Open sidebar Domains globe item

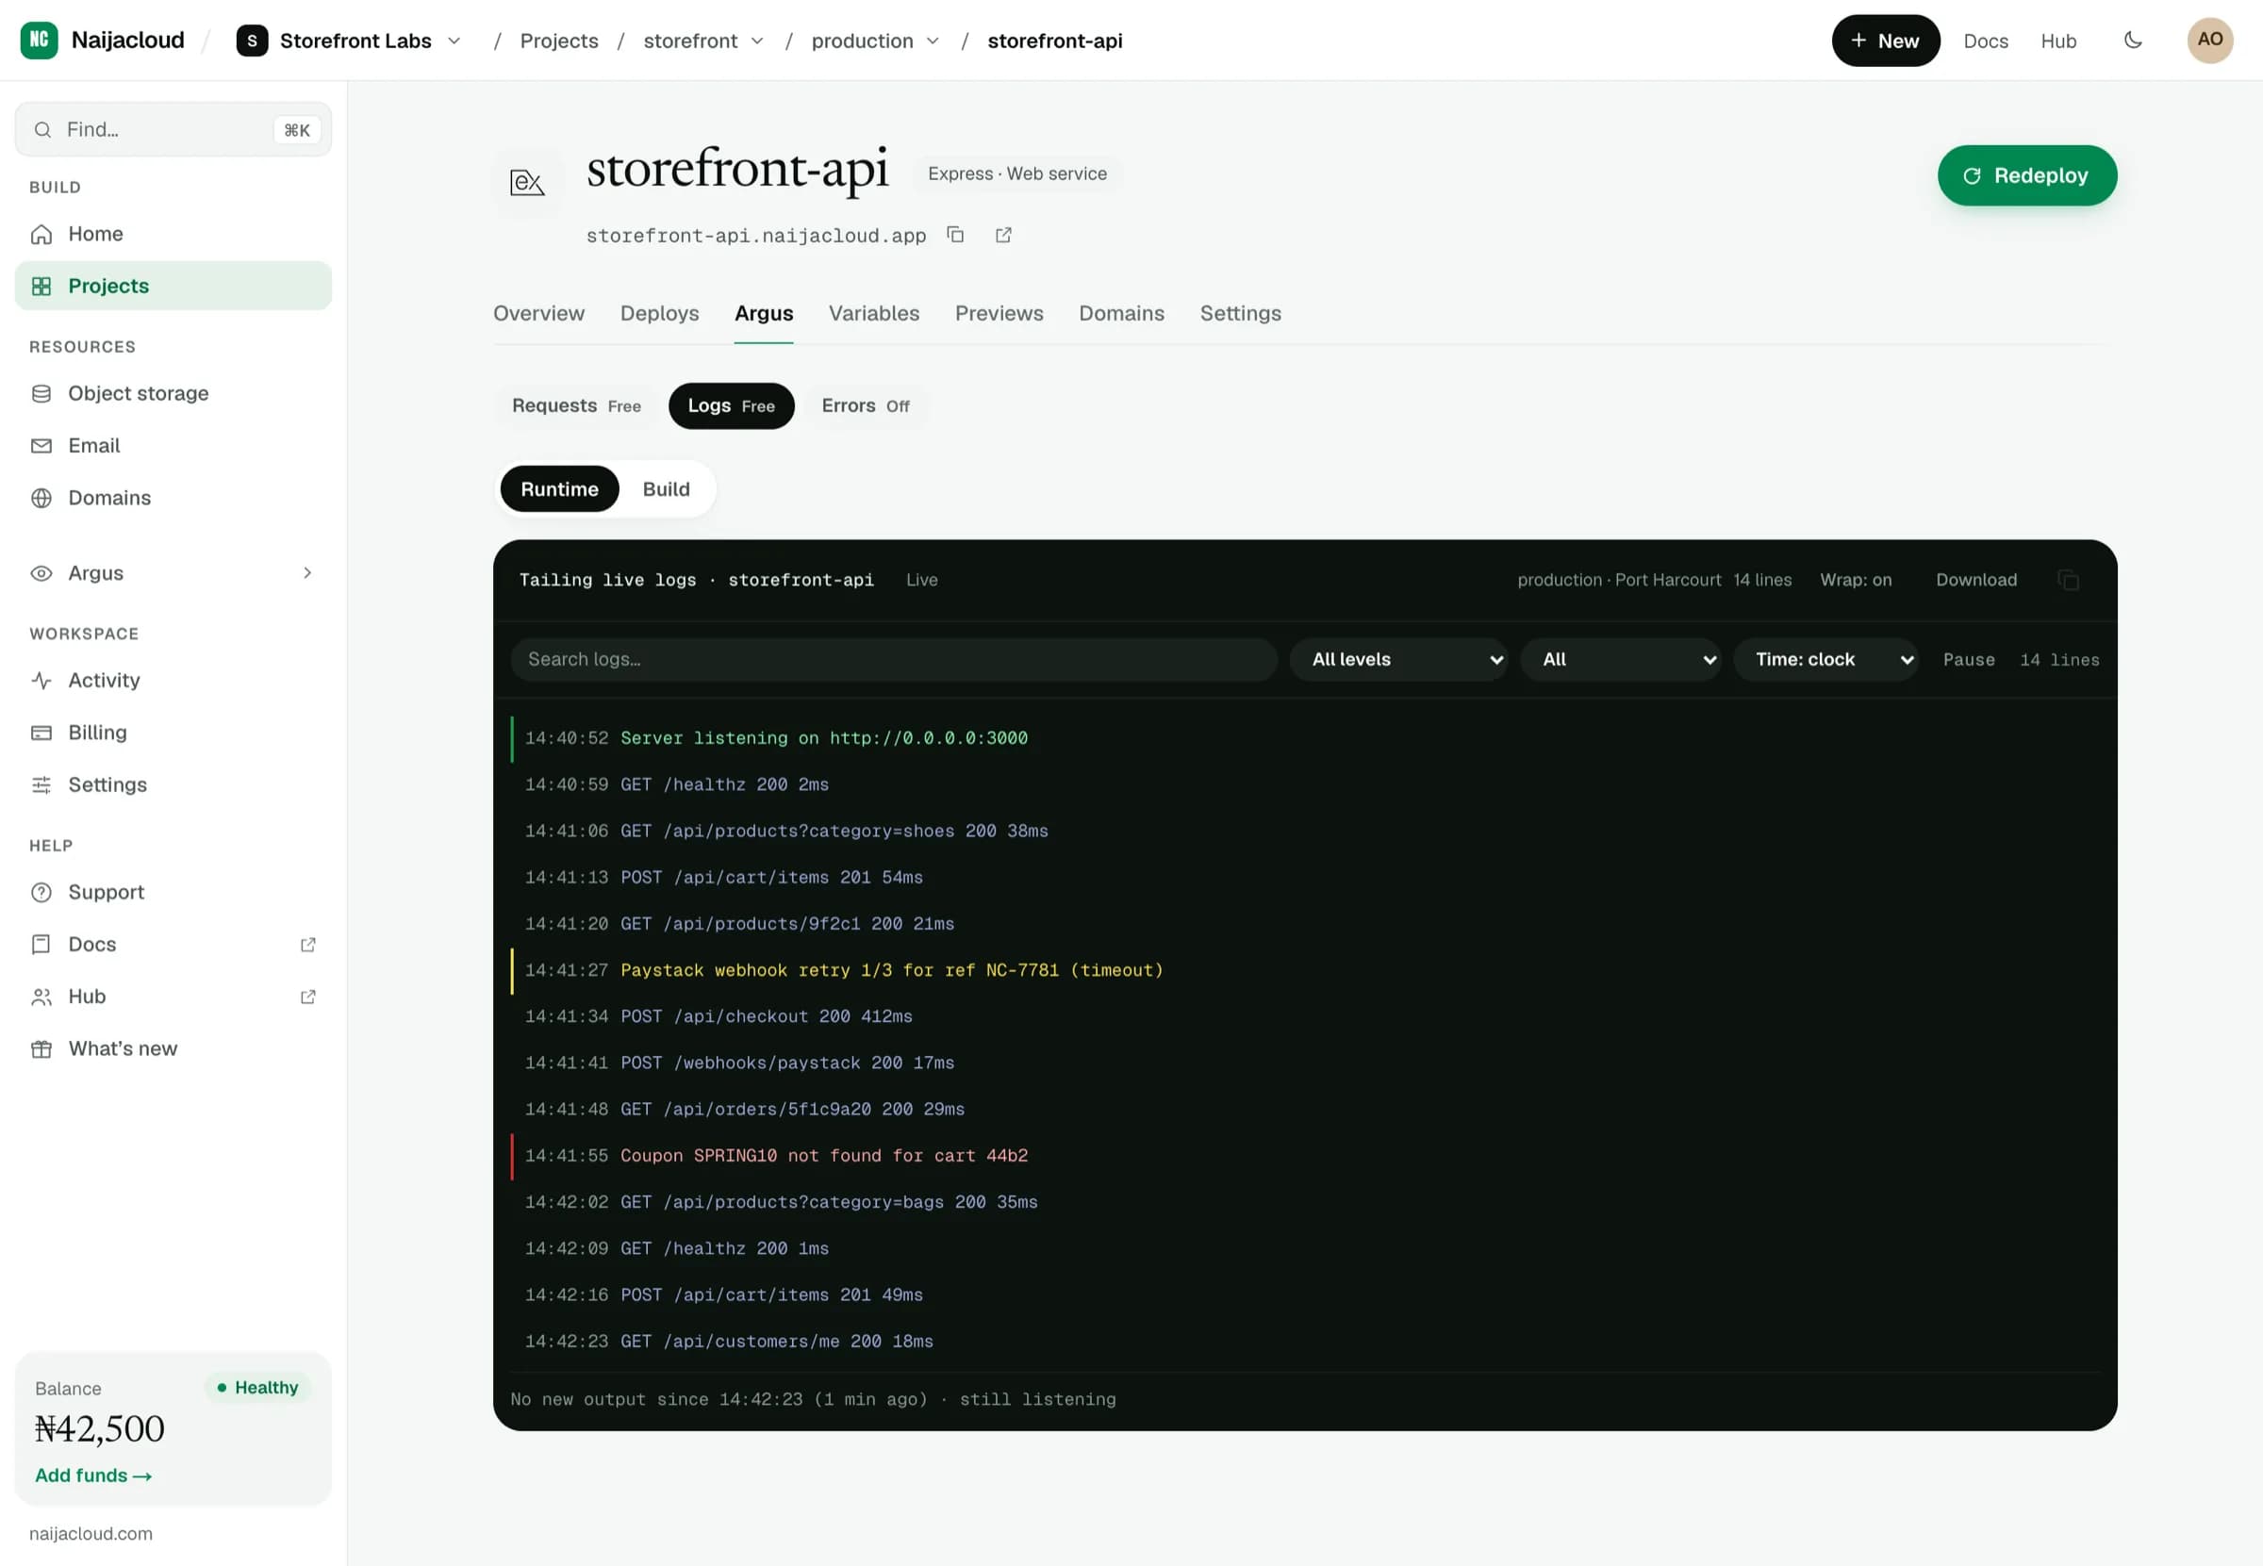(x=173, y=498)
